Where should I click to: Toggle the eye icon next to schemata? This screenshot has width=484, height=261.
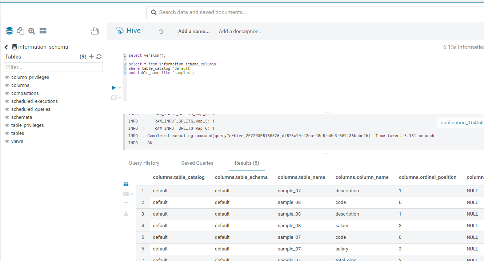pyautogui.click(x=7, y=117)
